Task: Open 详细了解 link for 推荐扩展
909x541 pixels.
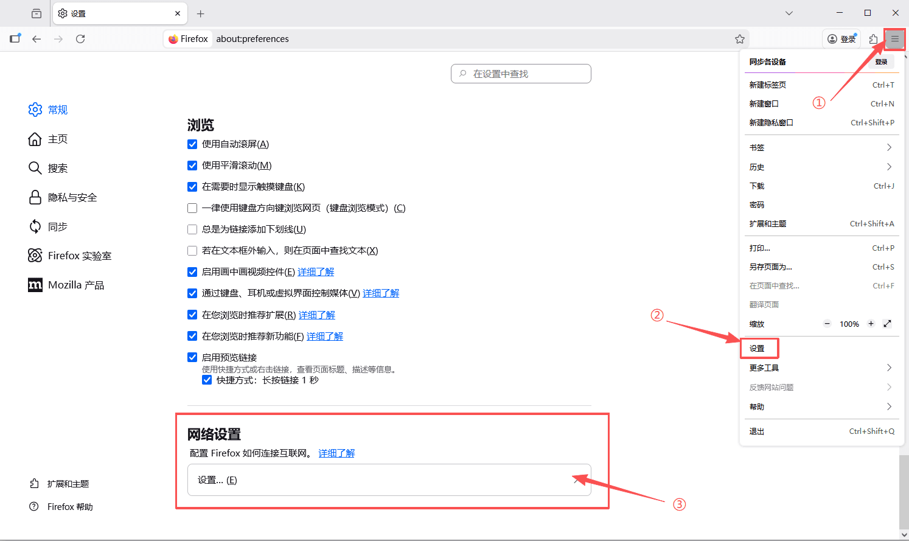Action: click(x=317, y=315)
